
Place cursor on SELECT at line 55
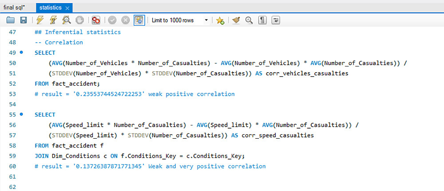coord(45,115)
